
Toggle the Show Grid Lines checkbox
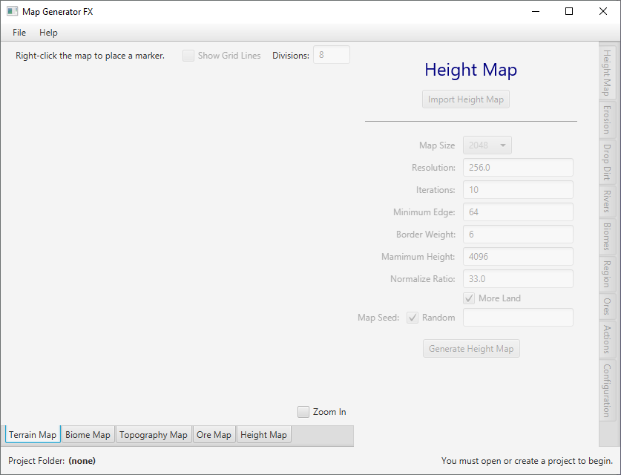pos(188,56)
